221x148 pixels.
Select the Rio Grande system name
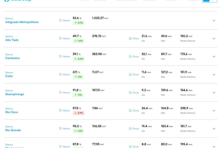tap(13, 130)
